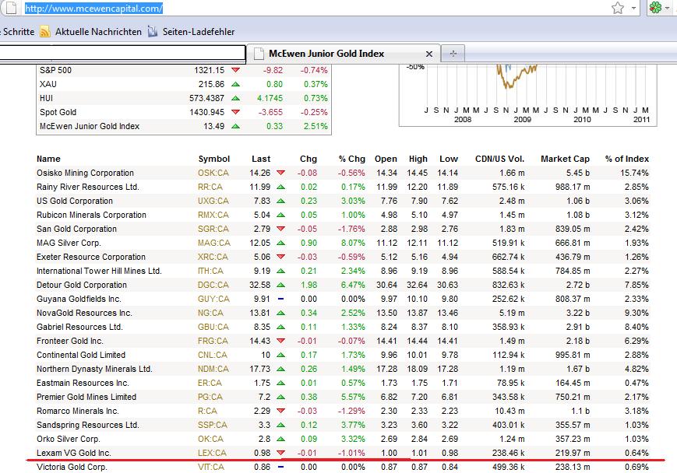This screenshot has height=473, width=677.
Task: Click the Lexam VG Gold symbol LEX:CA
Action: [212, 454]
